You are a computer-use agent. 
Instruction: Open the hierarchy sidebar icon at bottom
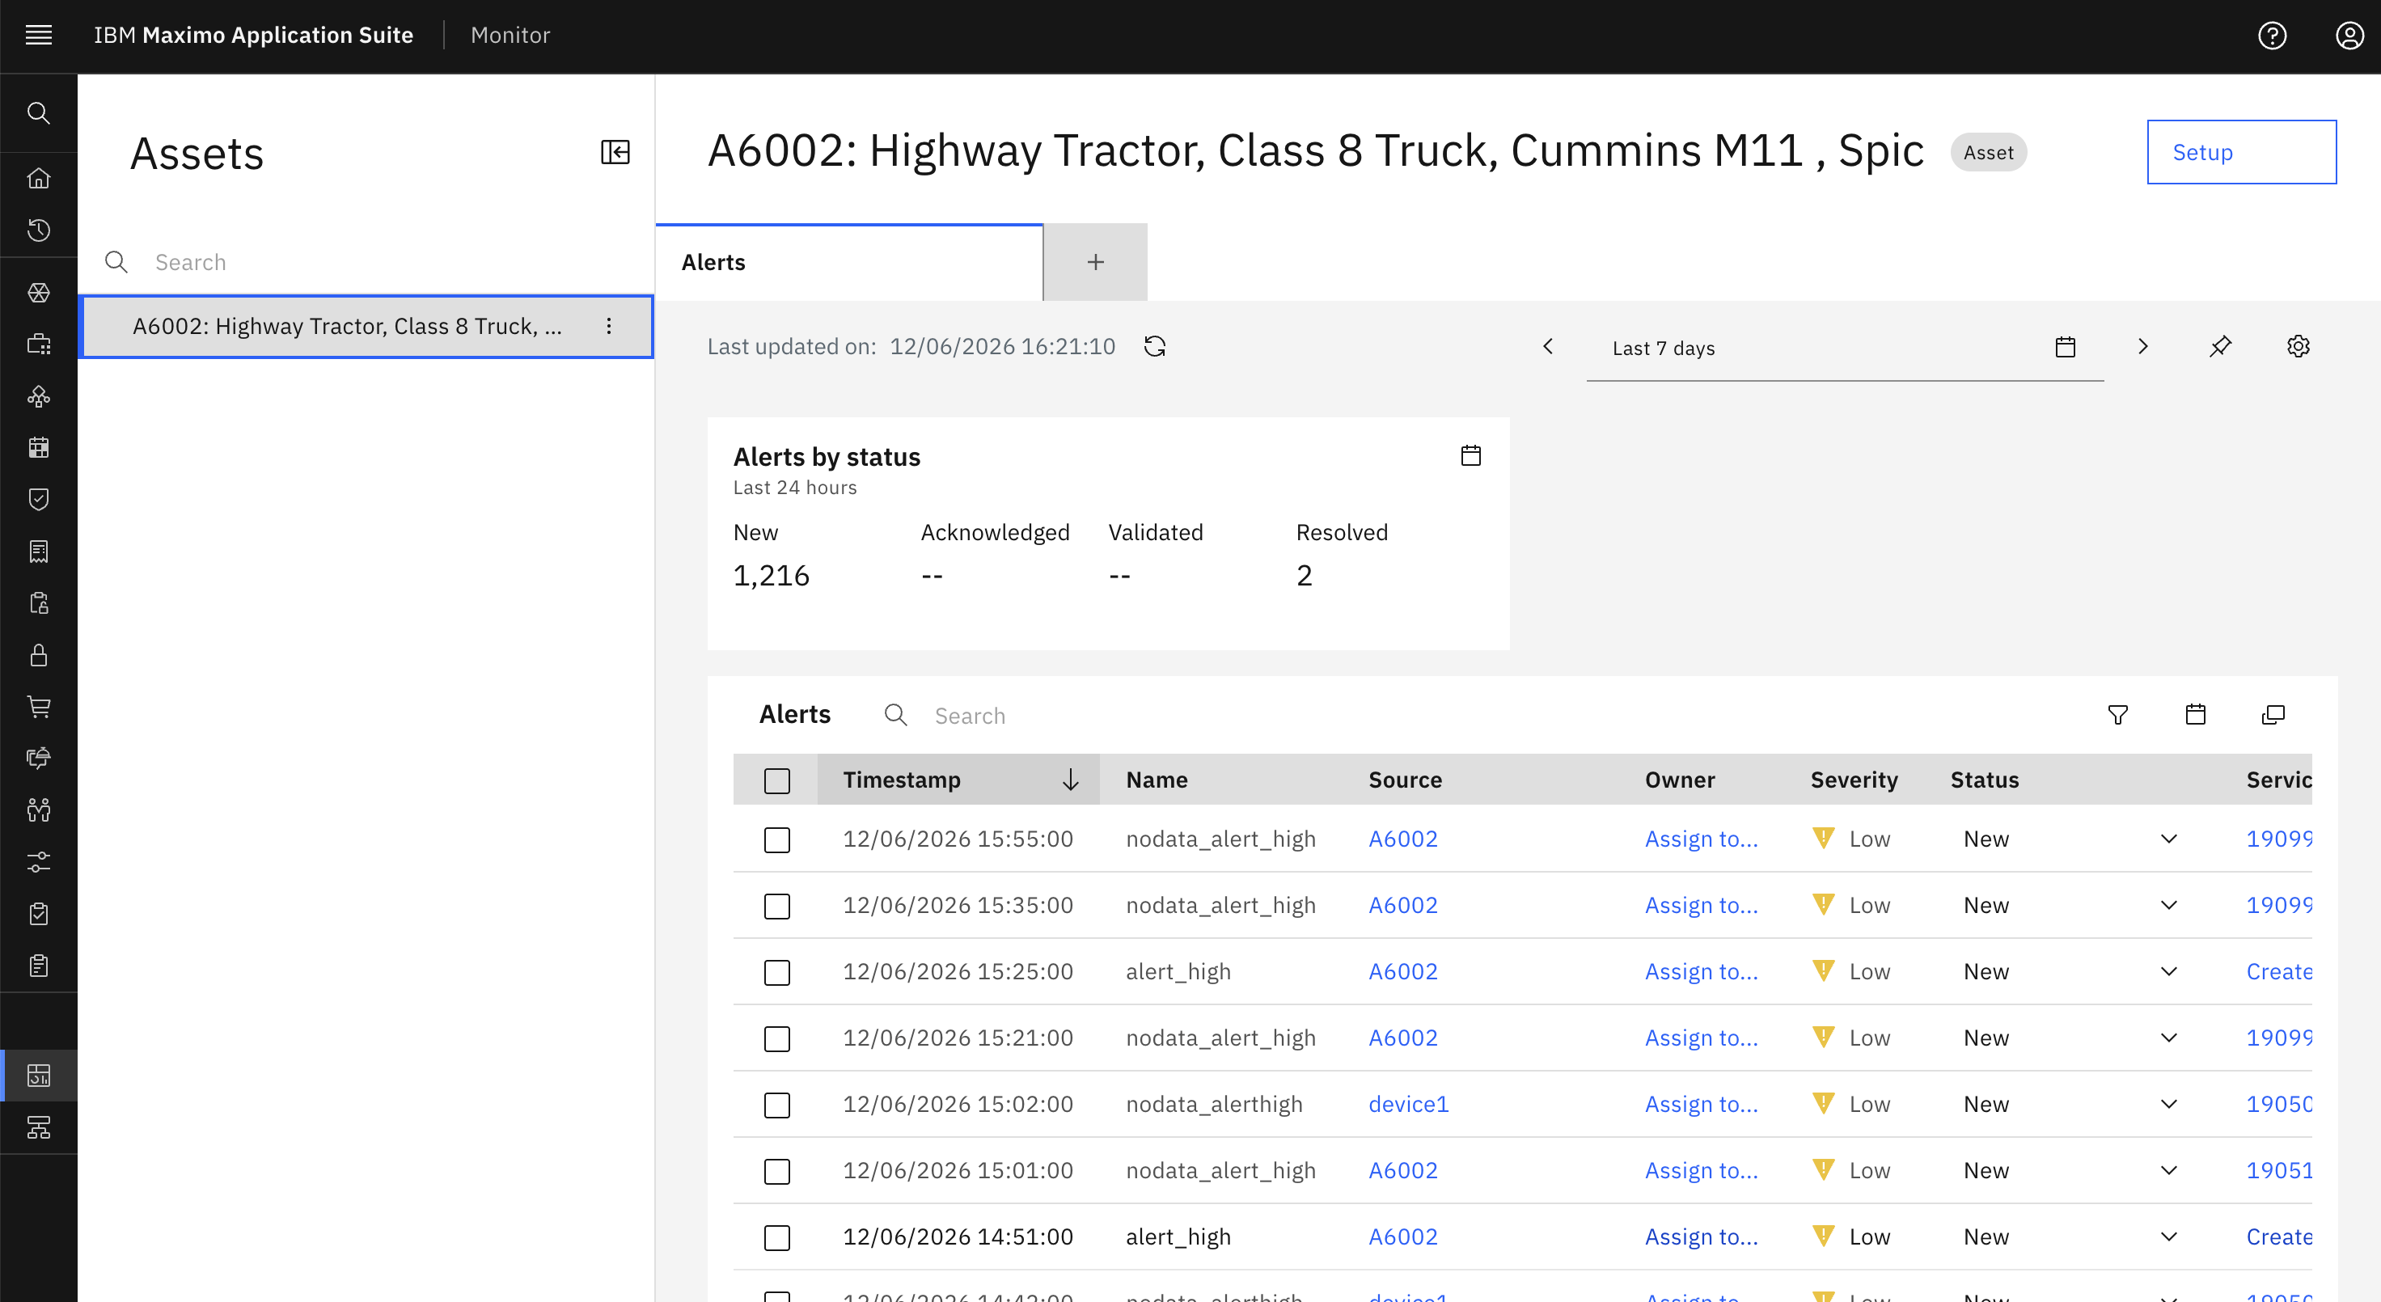(38, 1127)
